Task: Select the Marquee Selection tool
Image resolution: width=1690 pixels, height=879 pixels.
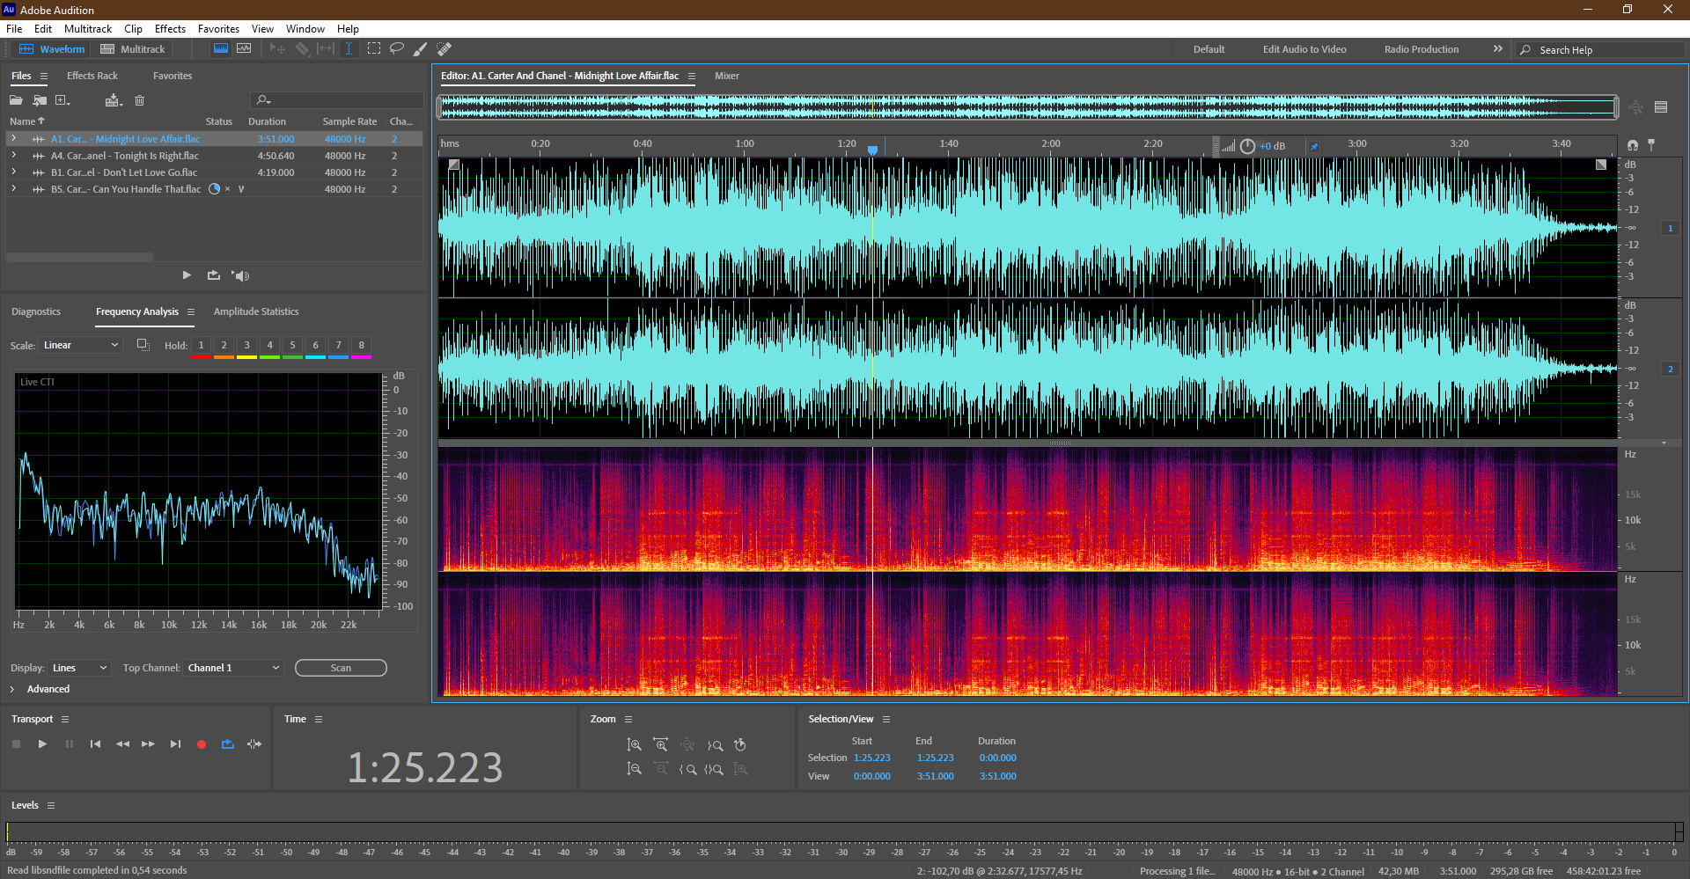Action: [x=374, y=49]
